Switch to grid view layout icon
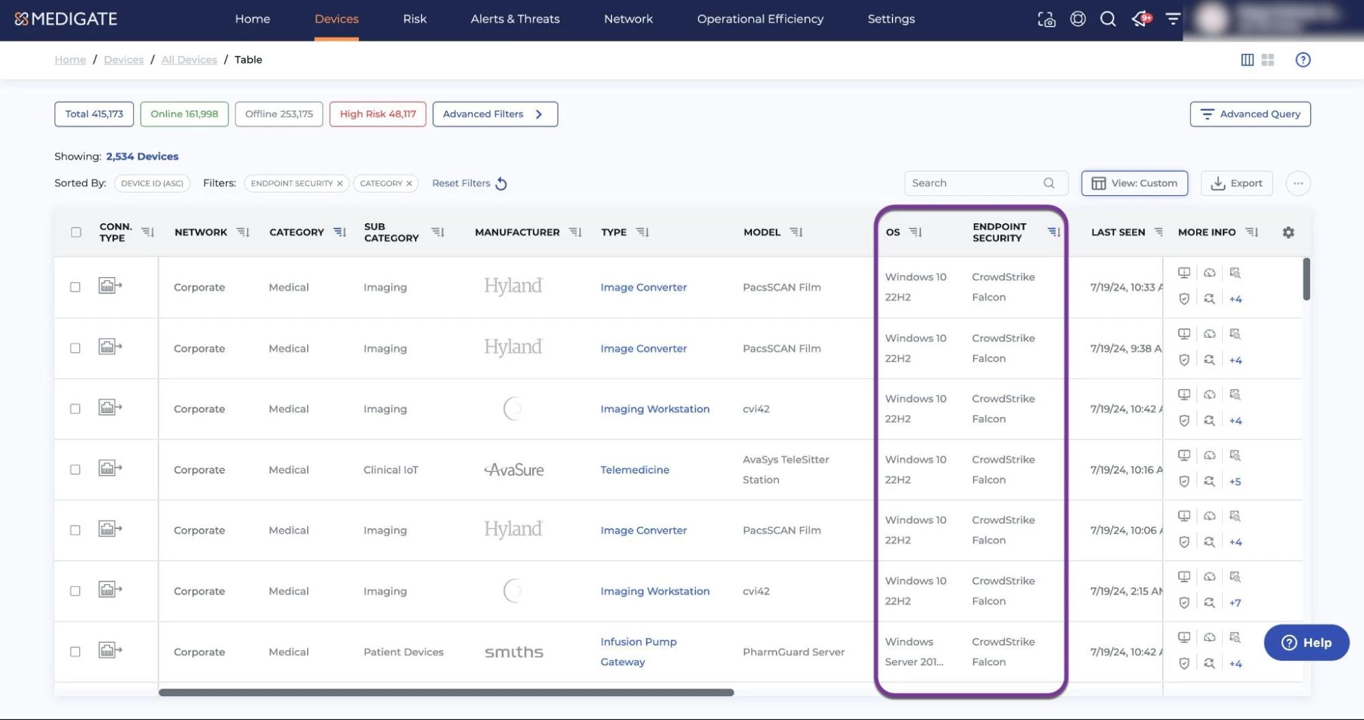This screenshot has width=1364, height=720. coord(1268,60)
